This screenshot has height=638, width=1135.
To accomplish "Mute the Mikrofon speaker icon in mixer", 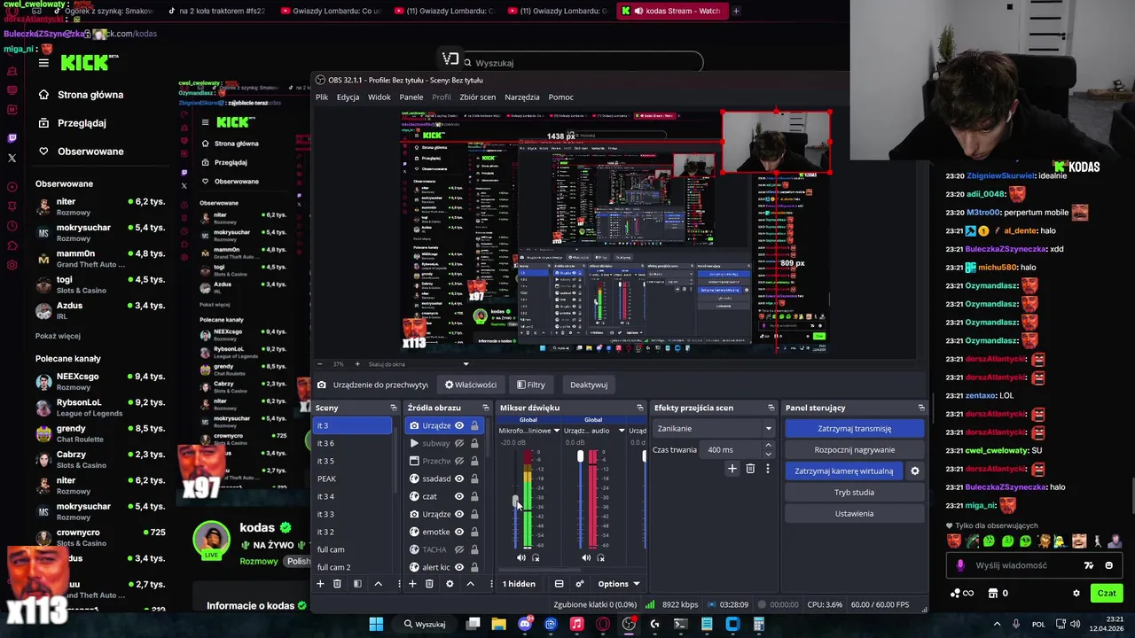I will coord(521,558).
